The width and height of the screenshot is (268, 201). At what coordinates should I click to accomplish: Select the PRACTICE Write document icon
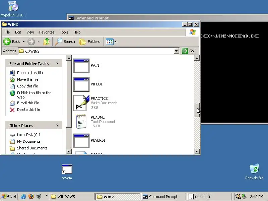81,103
